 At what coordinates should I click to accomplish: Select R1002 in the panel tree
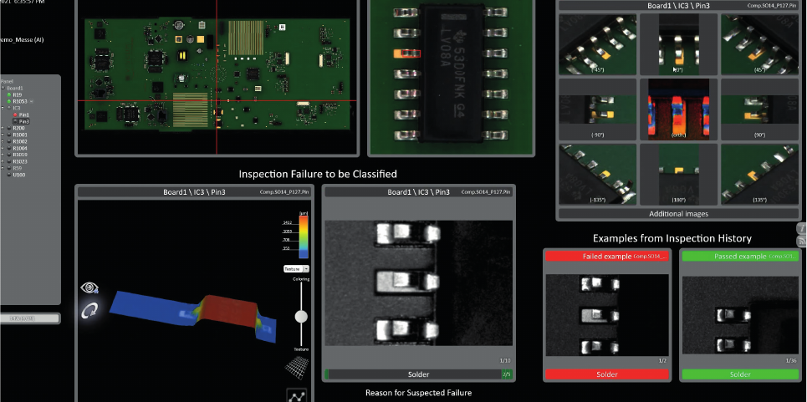pos(20,141)
